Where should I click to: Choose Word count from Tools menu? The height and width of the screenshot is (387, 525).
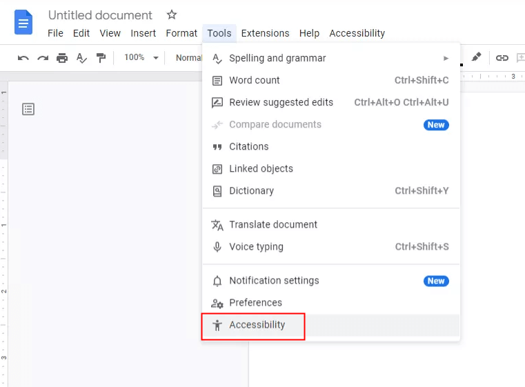pyautogui.click(x=331, y=80)
